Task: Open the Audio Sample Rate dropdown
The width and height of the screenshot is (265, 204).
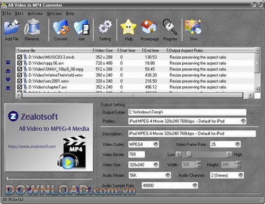Action: tap(195, 185)
